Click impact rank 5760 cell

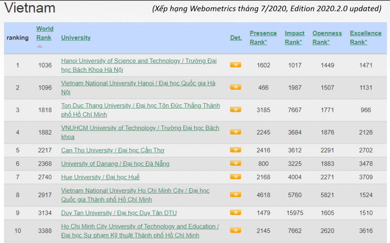[x=295, y=195]
